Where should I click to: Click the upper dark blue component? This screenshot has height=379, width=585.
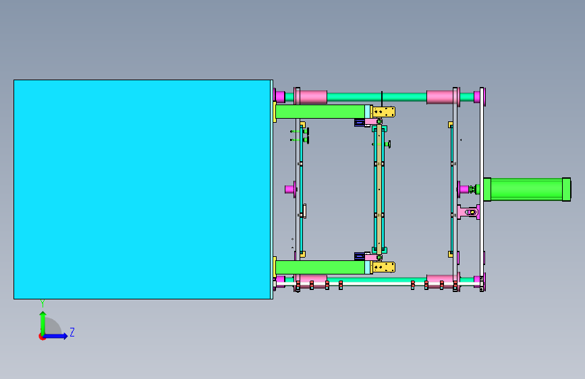(x=359, y=122)
